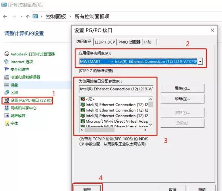222x191 pixels.
Task: Click the interface parameter assignment text field
Action: pyautogui.click(x=116, y=89)
